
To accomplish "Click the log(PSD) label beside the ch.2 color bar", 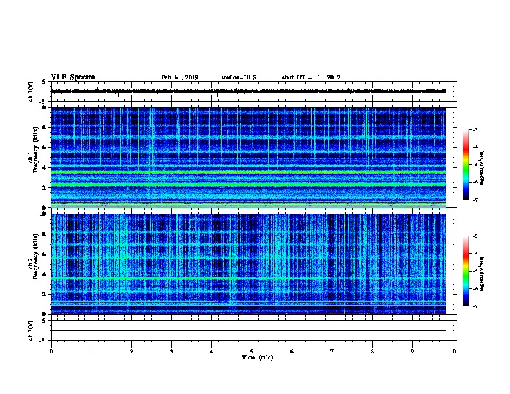I will pos(482,274).
